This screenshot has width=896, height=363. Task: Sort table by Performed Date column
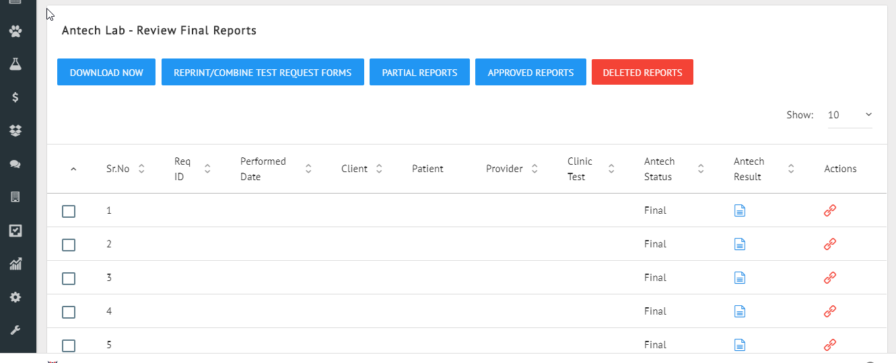pyautogui.click(x=308, y=169)
